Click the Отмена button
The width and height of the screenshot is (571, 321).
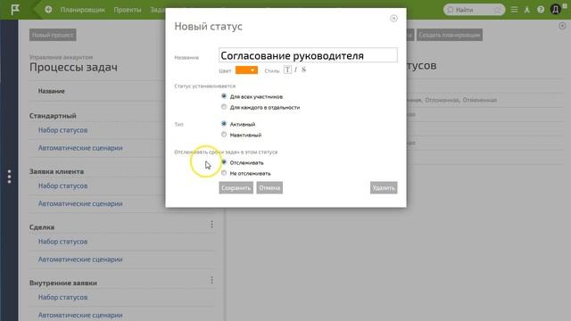tap(269, 188)
